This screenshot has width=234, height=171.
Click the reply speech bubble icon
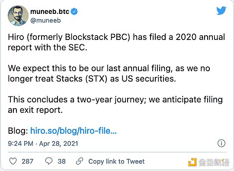coord(49,161)
